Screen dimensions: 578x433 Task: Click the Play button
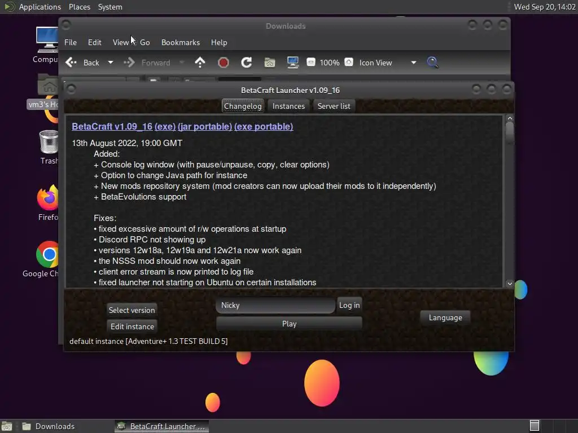289,324
